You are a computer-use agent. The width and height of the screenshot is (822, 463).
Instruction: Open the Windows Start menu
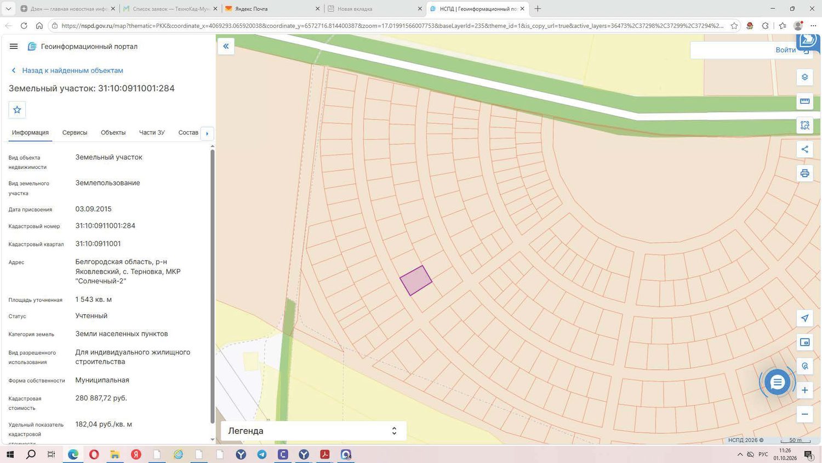point(10,454)
